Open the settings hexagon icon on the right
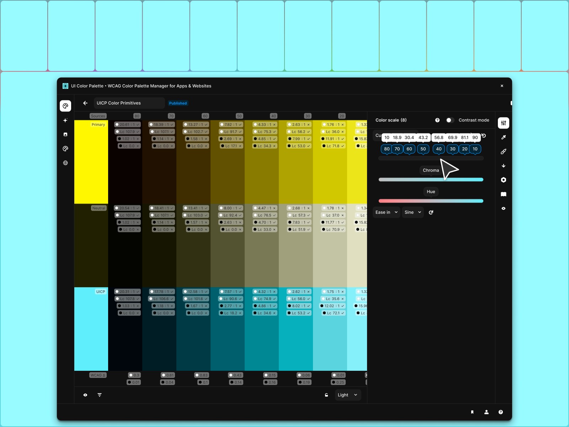 (x=504, y=180)
